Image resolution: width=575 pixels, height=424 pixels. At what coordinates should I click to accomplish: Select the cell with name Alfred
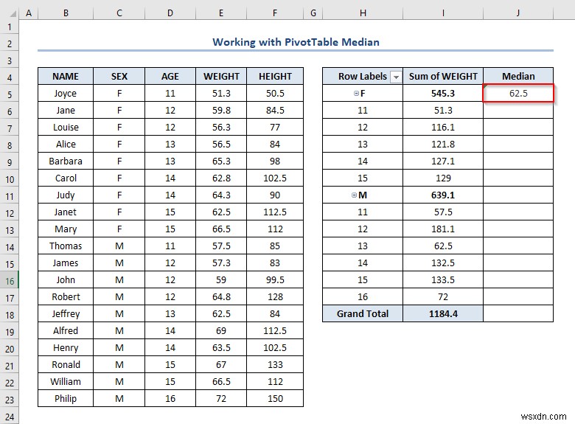pyautogui.click(x=66, y=331)
